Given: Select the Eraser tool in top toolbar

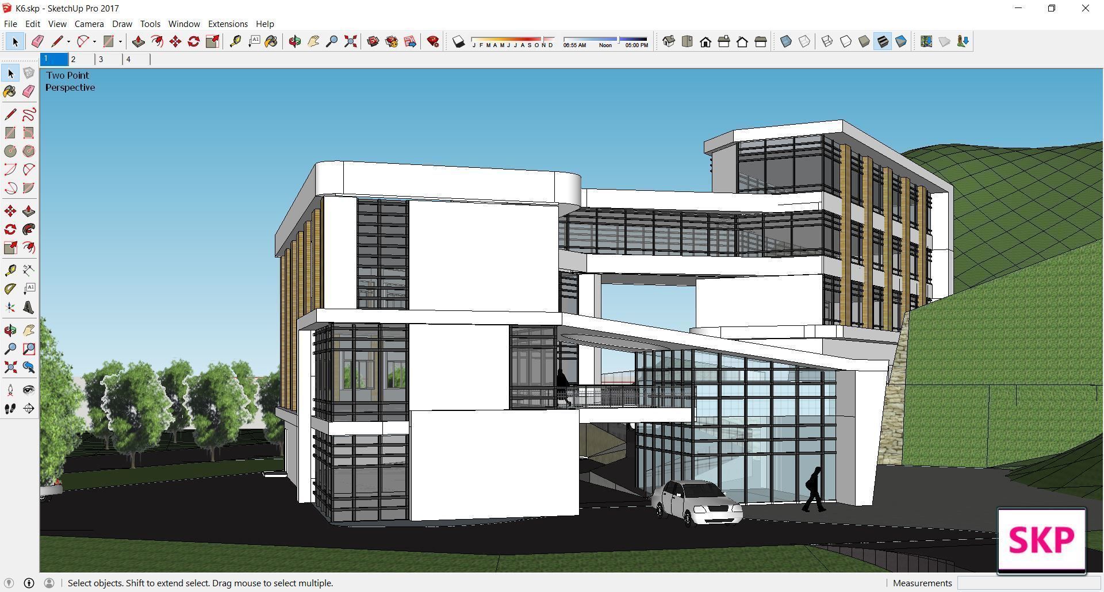Looking at the screenshot, I should pos(37,41).
